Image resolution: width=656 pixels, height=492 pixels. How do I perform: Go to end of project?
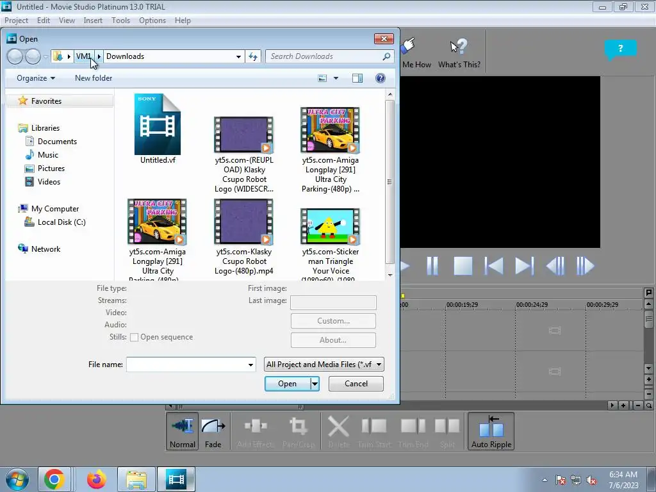pyautogui.click(x=524, y=266)
